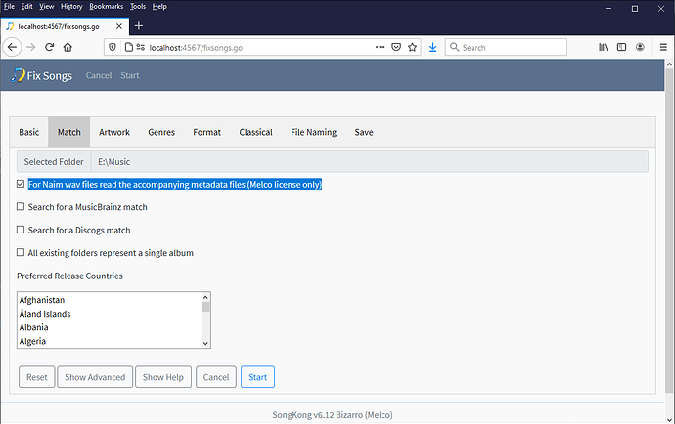The width and height of the screenshot is (675, 424).
Task: Open the page actions three-dot menu
Action: click(380, 47)
